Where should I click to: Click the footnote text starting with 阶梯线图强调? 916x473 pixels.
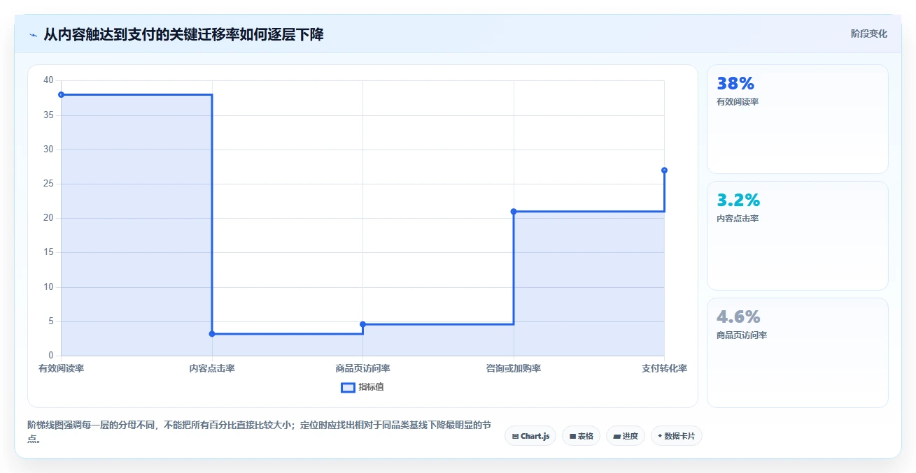click(x=258, y=431)
